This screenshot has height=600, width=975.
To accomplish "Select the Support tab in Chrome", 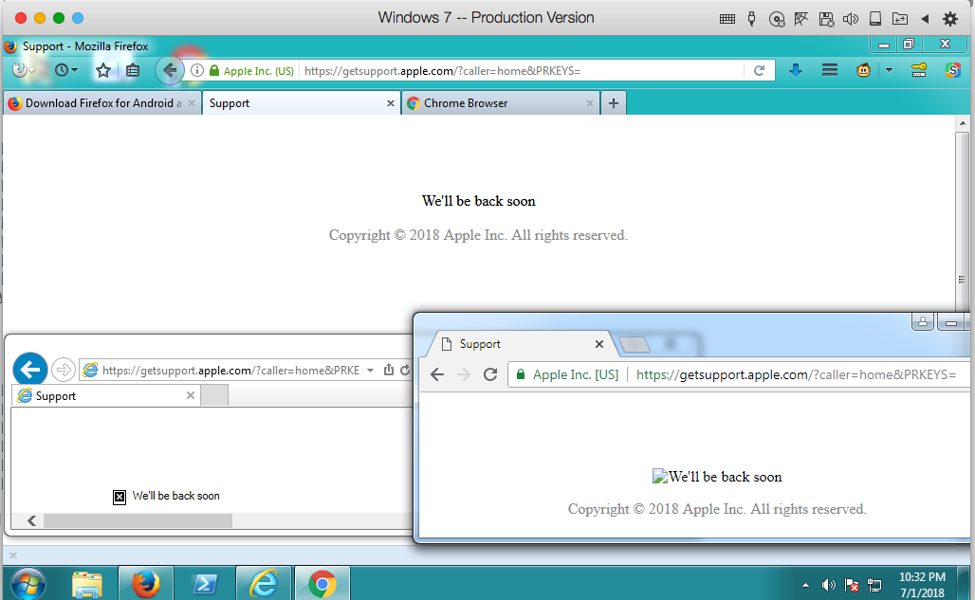I will tap(519, 344).
